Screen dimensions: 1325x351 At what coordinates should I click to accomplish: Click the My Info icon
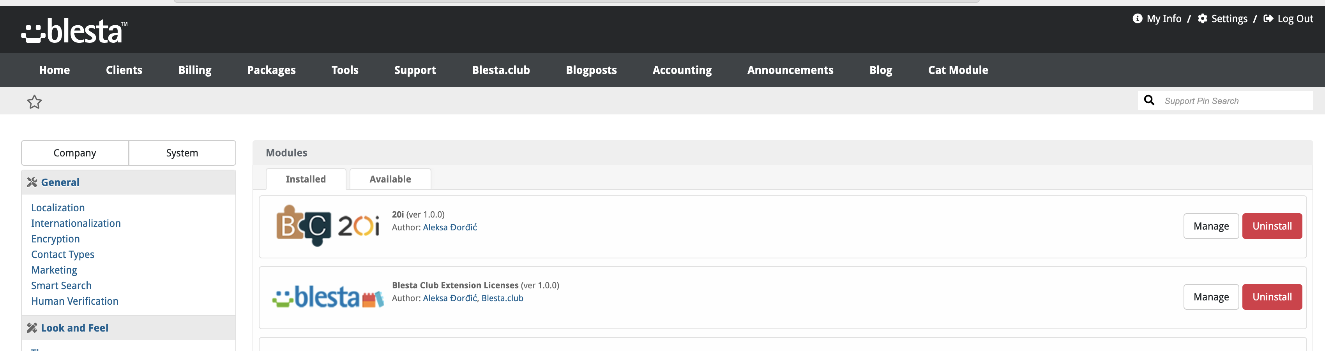[1137, 19]
